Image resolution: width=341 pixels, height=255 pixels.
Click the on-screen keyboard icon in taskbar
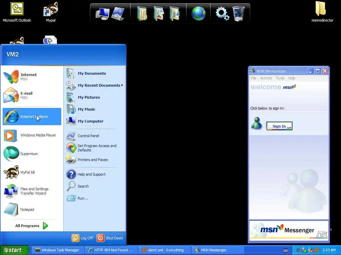click(286, 250)
